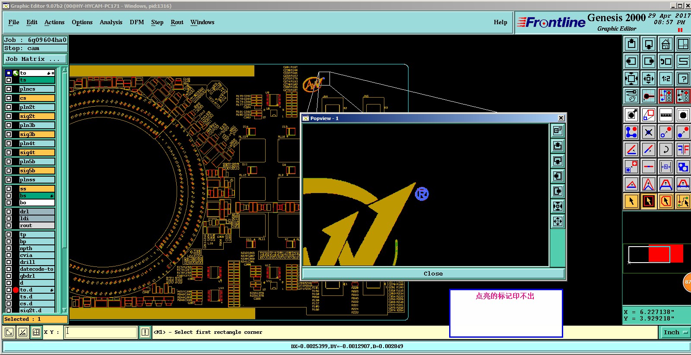The image size is (691, 355).
Task: Click the 1:2 zoom scale icon
Action: point(666,79)
